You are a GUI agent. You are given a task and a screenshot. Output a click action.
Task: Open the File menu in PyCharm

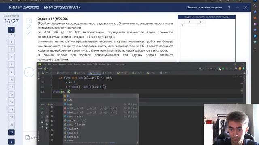point(45,64)
